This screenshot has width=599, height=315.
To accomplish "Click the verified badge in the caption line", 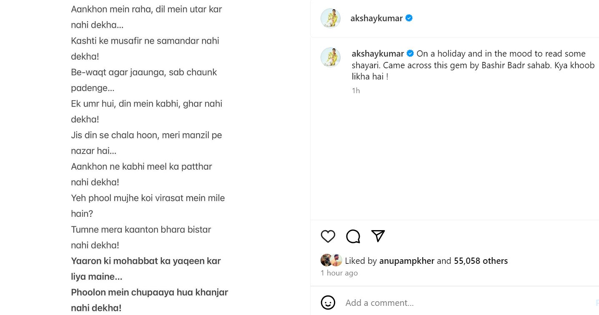I will 410,53.
